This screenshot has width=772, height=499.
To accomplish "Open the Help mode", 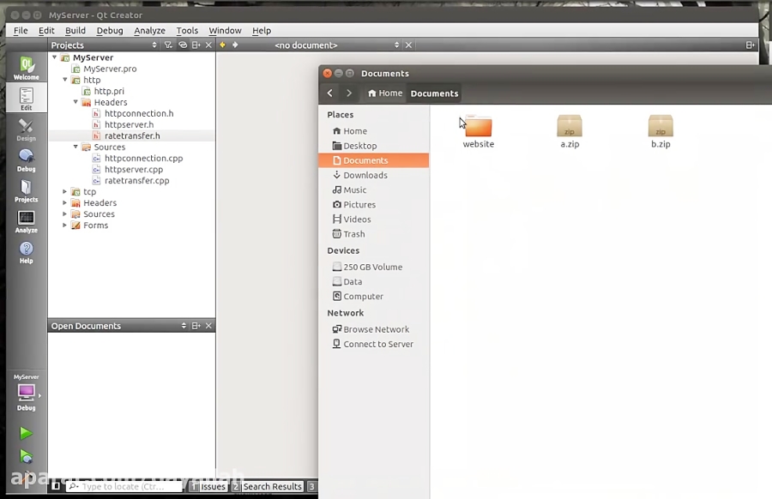I will (26, 252).
